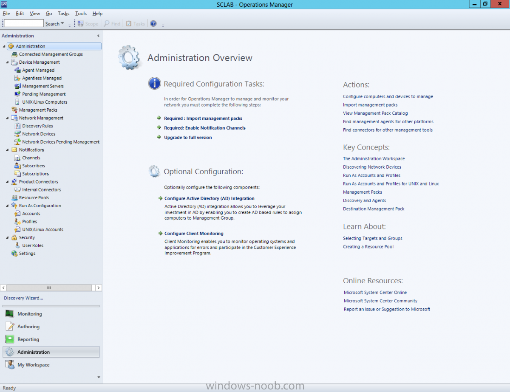
Task: Open the Go menu
Action: (49, 14)
